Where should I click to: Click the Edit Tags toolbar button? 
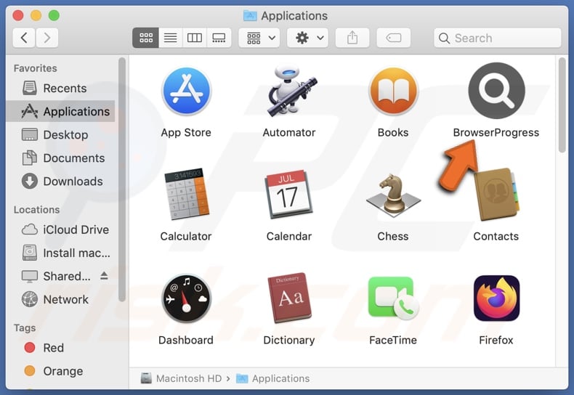tap(394, 38)
